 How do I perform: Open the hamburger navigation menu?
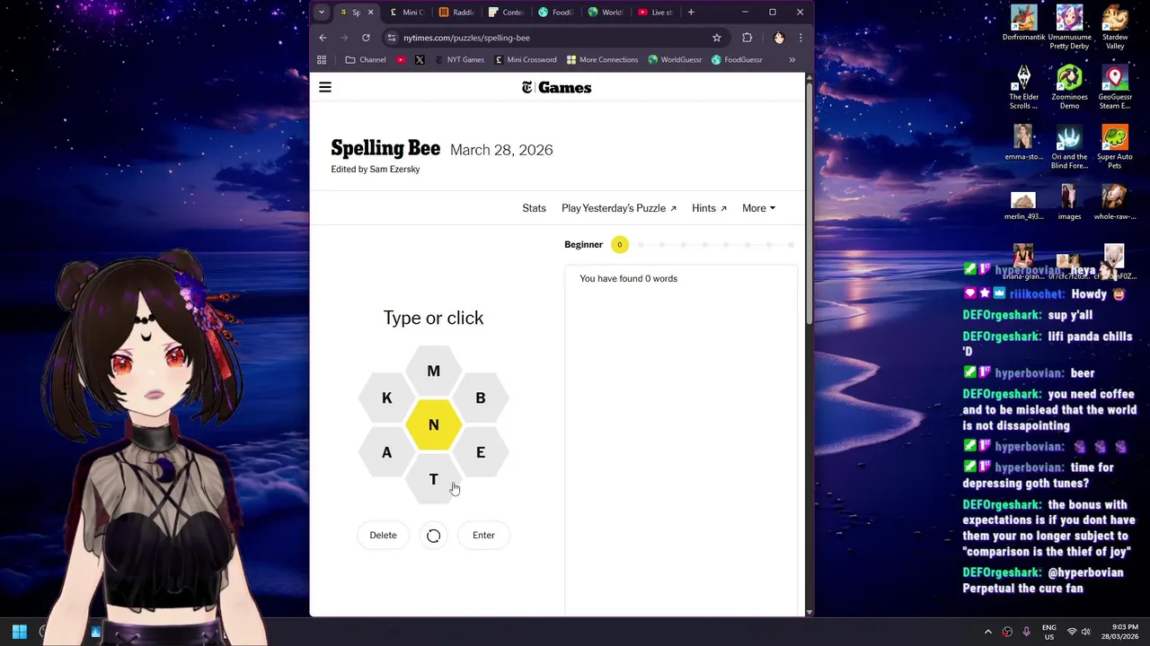click(x=325, y=87)
